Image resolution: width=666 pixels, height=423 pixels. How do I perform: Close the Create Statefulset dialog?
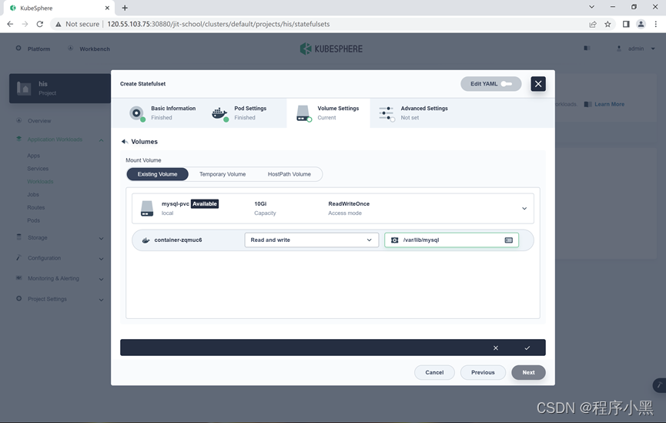tap(537, 84)
